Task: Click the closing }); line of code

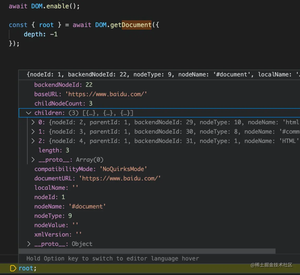Action: (14, 44)
